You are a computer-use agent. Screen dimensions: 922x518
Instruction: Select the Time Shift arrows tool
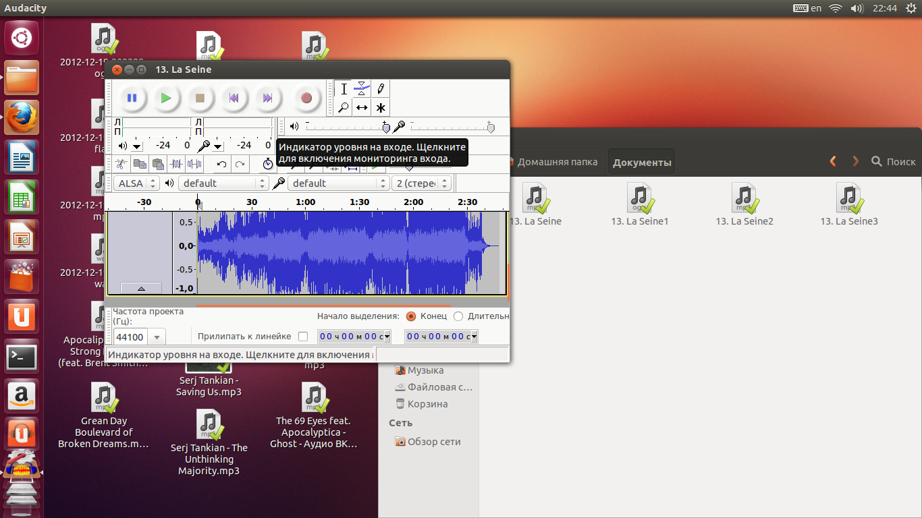pos(362,107)
